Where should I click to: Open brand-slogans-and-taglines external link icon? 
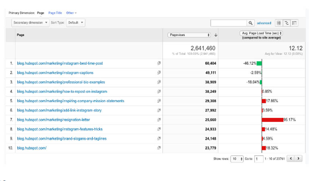pyautogui.click(x=159, y=138)
